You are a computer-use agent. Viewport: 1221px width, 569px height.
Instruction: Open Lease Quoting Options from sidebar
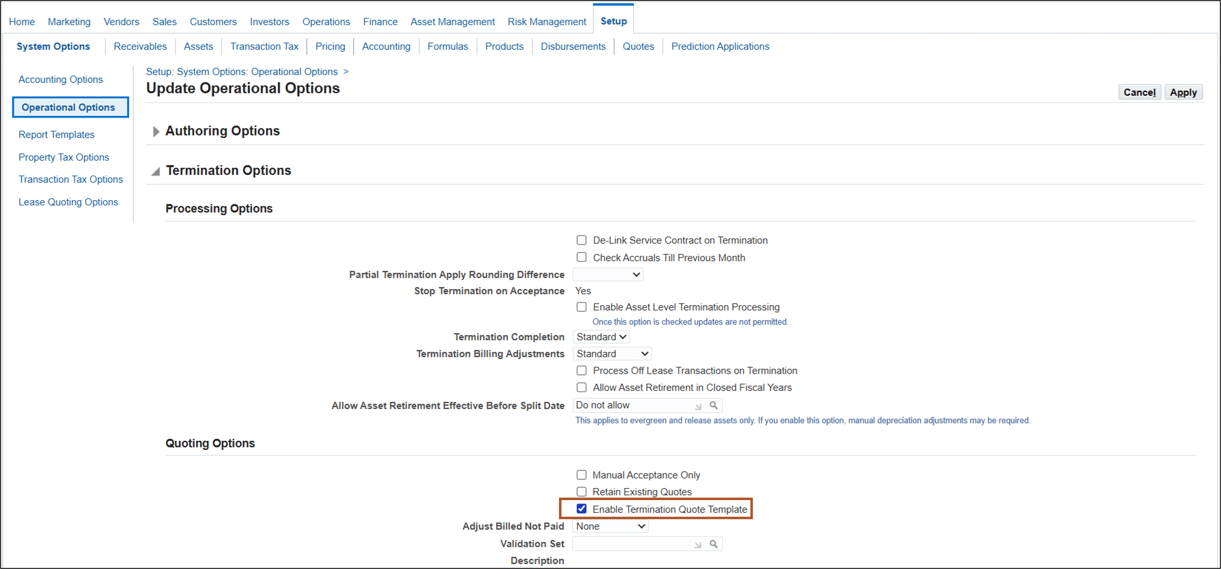(x=68, y=202)
